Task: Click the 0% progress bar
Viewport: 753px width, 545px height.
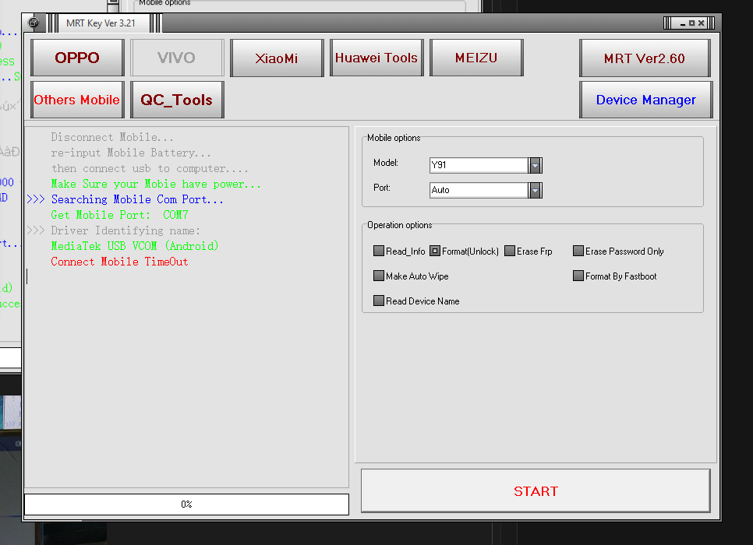Action: 187,505
